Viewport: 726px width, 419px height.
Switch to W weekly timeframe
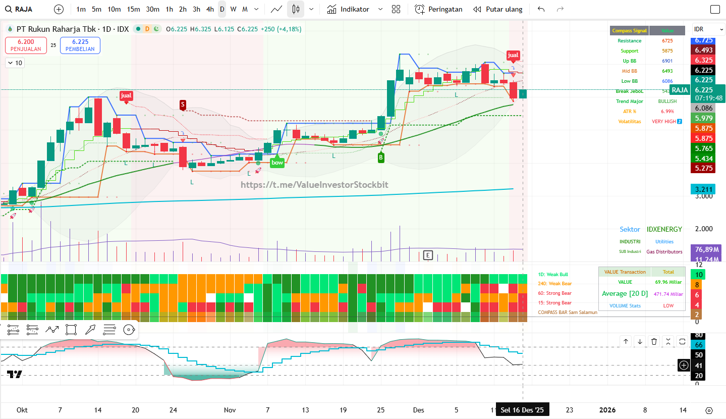(233, 9)
